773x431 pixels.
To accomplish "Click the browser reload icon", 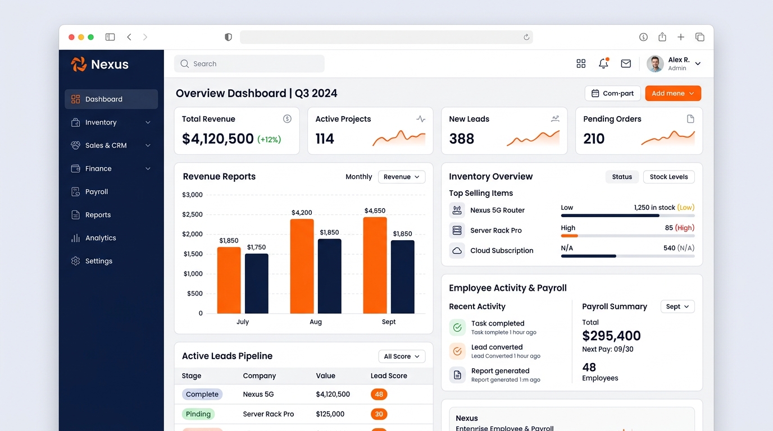I will tap(526, 37).
